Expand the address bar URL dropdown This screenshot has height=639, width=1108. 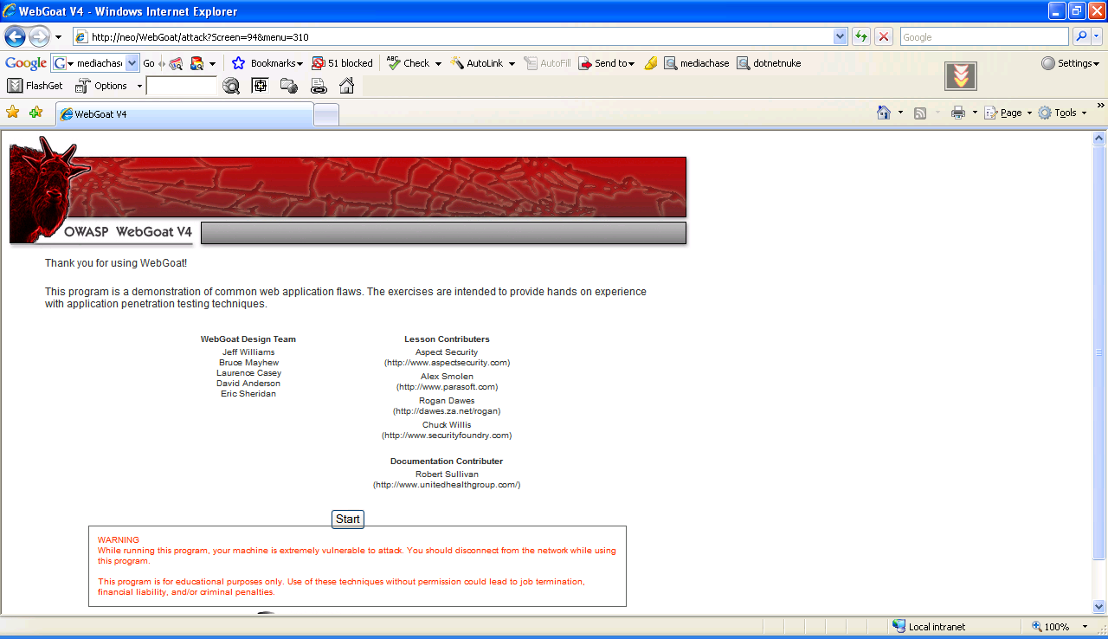pyautogui.click(x=840, y=37)
